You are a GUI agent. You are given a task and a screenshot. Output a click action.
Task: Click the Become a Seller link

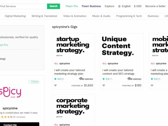pos(155,6)
